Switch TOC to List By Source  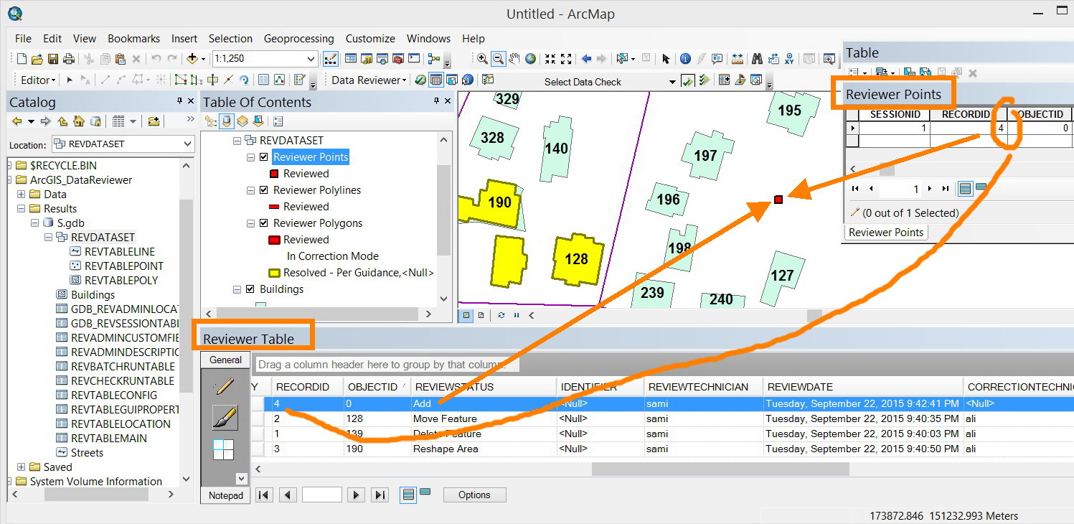click(x=225, y=121)
